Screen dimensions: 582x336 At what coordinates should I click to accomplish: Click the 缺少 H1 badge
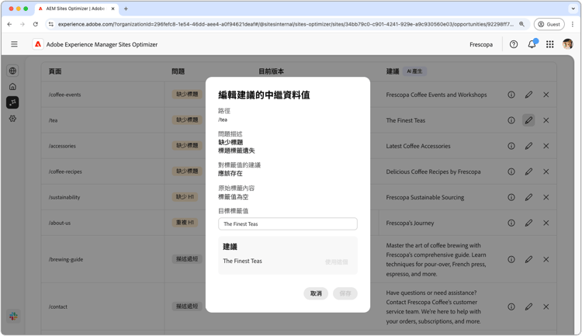tap(185, 197)
